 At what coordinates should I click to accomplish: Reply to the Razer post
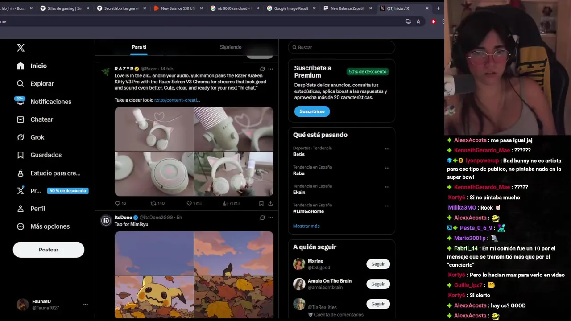(120, 203)
